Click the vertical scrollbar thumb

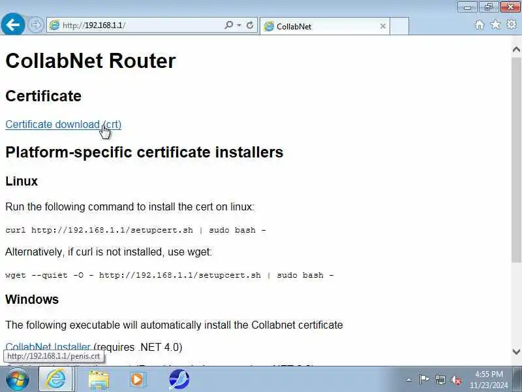(x=516, y=159)
